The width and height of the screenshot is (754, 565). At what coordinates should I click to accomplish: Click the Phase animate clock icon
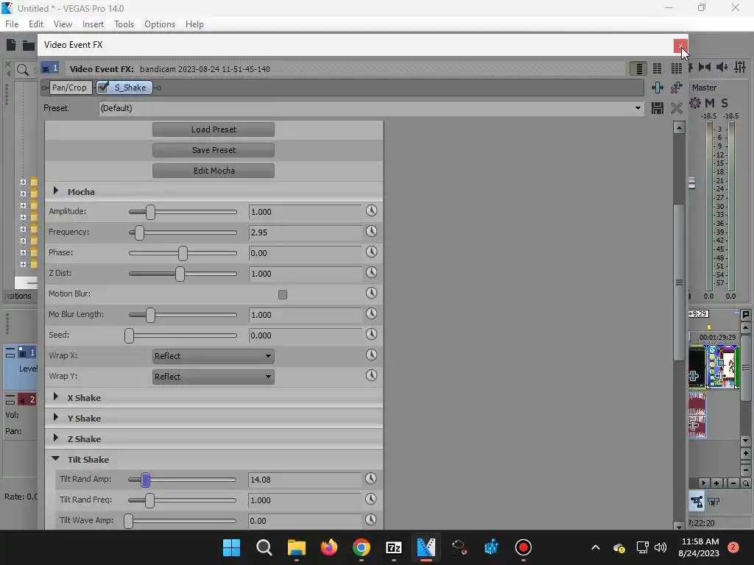click(x=371, y=252)
